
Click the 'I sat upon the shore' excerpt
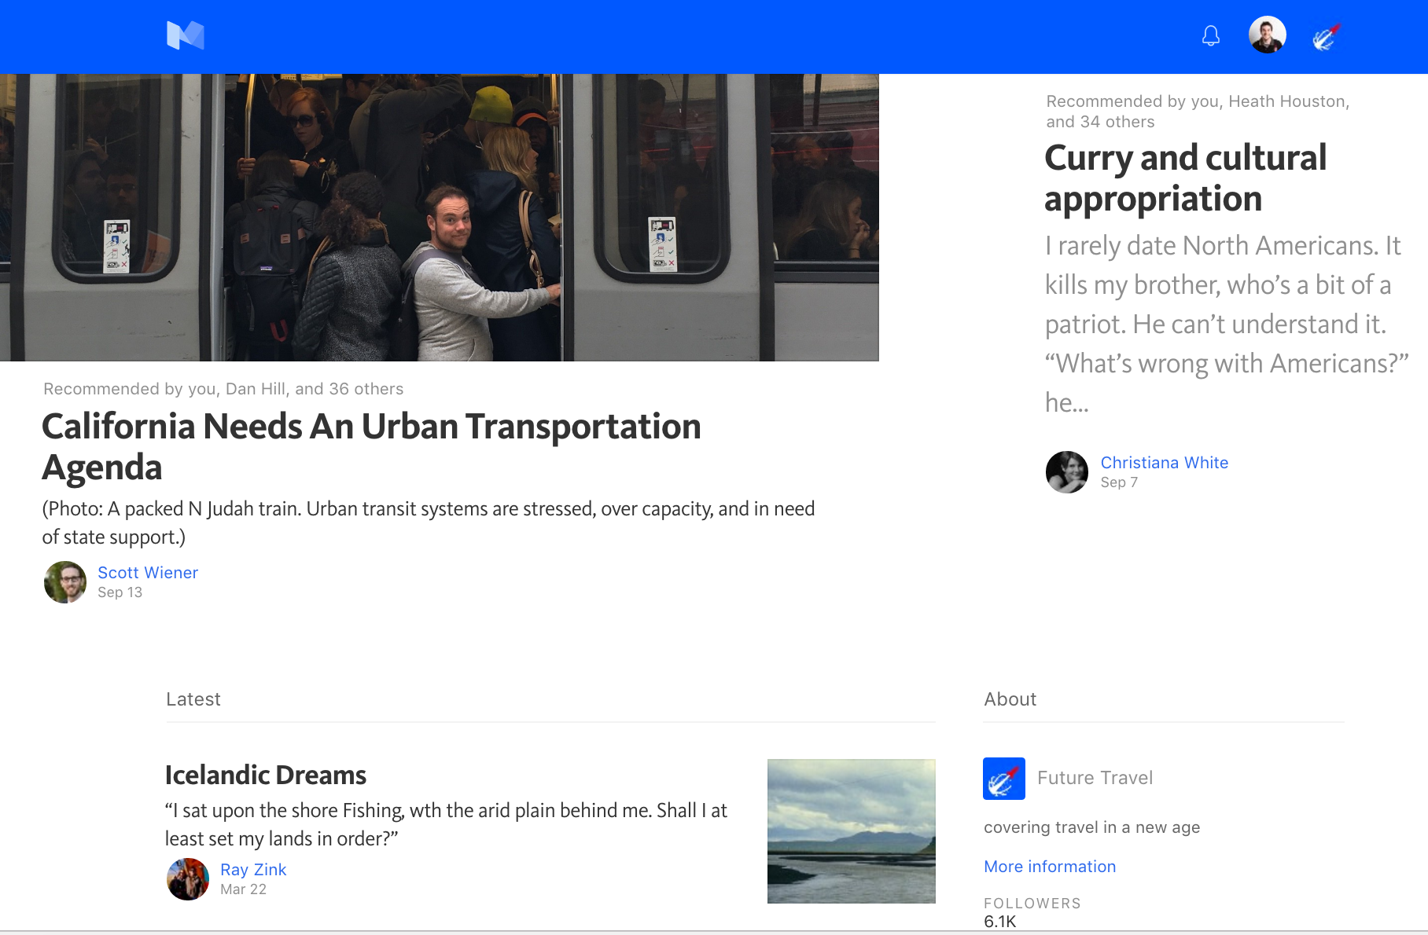point(446,824)
